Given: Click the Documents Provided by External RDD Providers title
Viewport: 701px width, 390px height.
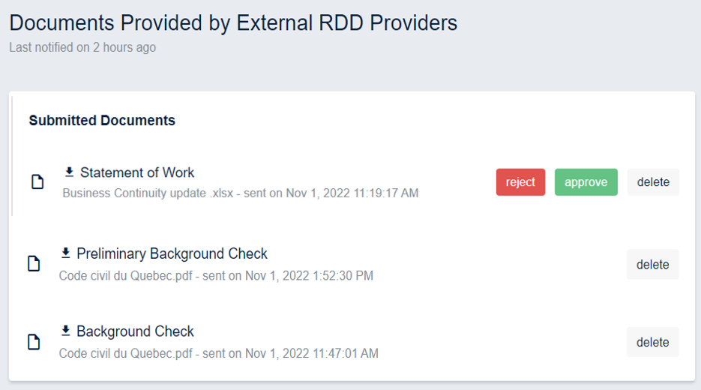Looking at the screenshot, I should pyautogui.click(x=233, y=22).
